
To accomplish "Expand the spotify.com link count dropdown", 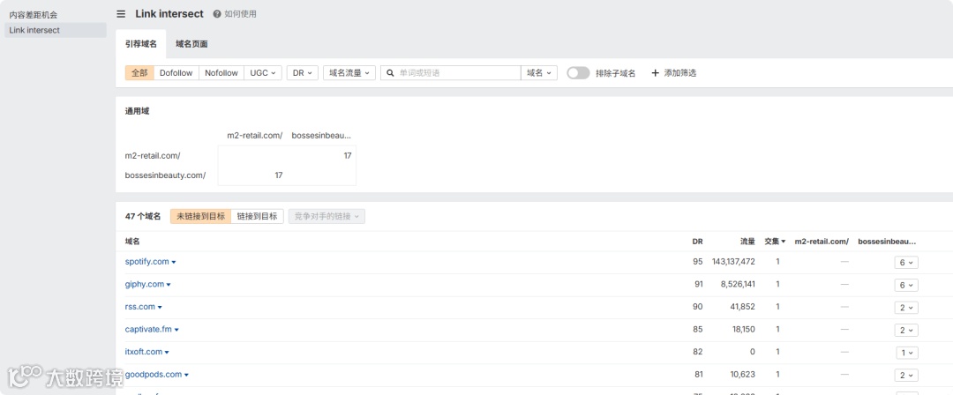I will 906,263.
